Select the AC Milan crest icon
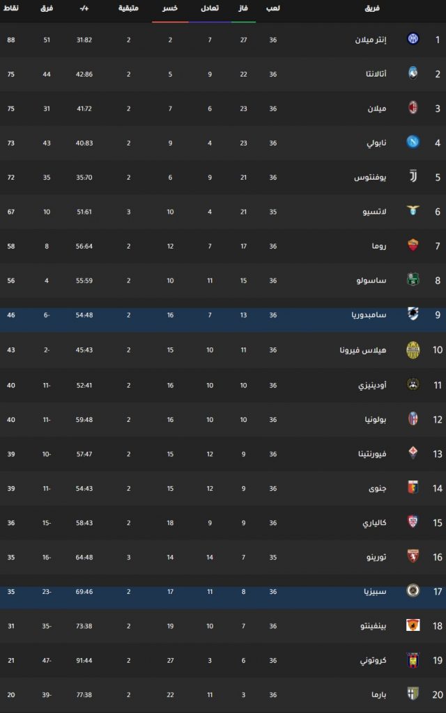The height and width of the screenshot is (713, 446). (413, 108)
